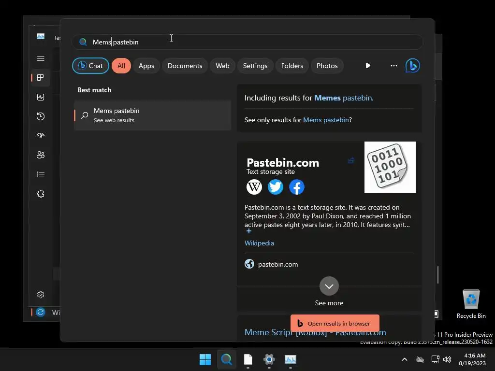Open the pastebin.com website link
The image size is (495, 371).
[x=278, y=264]
